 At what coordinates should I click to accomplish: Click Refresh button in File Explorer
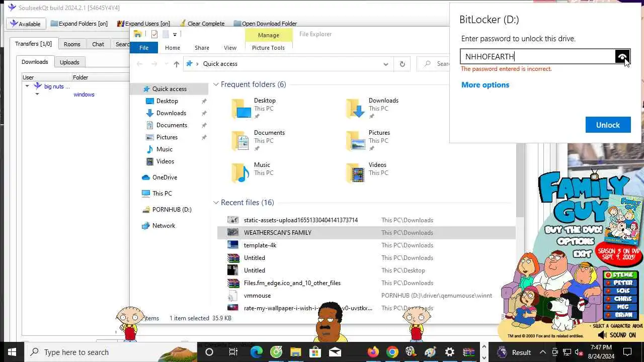(402, 64)
